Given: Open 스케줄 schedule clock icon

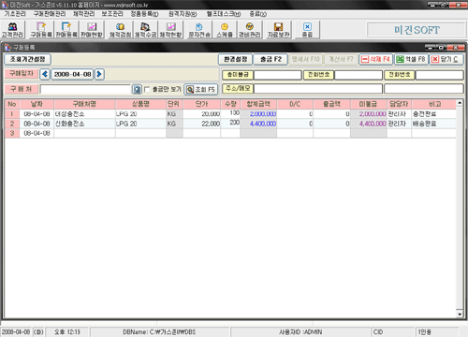Looking at the screenshot, I should tap(225, 30).
